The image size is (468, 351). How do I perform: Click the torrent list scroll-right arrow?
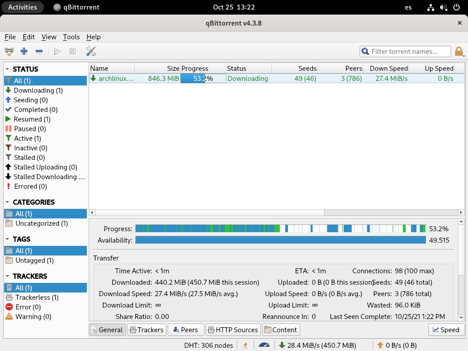pyautogui.click(x=461, y=213)
